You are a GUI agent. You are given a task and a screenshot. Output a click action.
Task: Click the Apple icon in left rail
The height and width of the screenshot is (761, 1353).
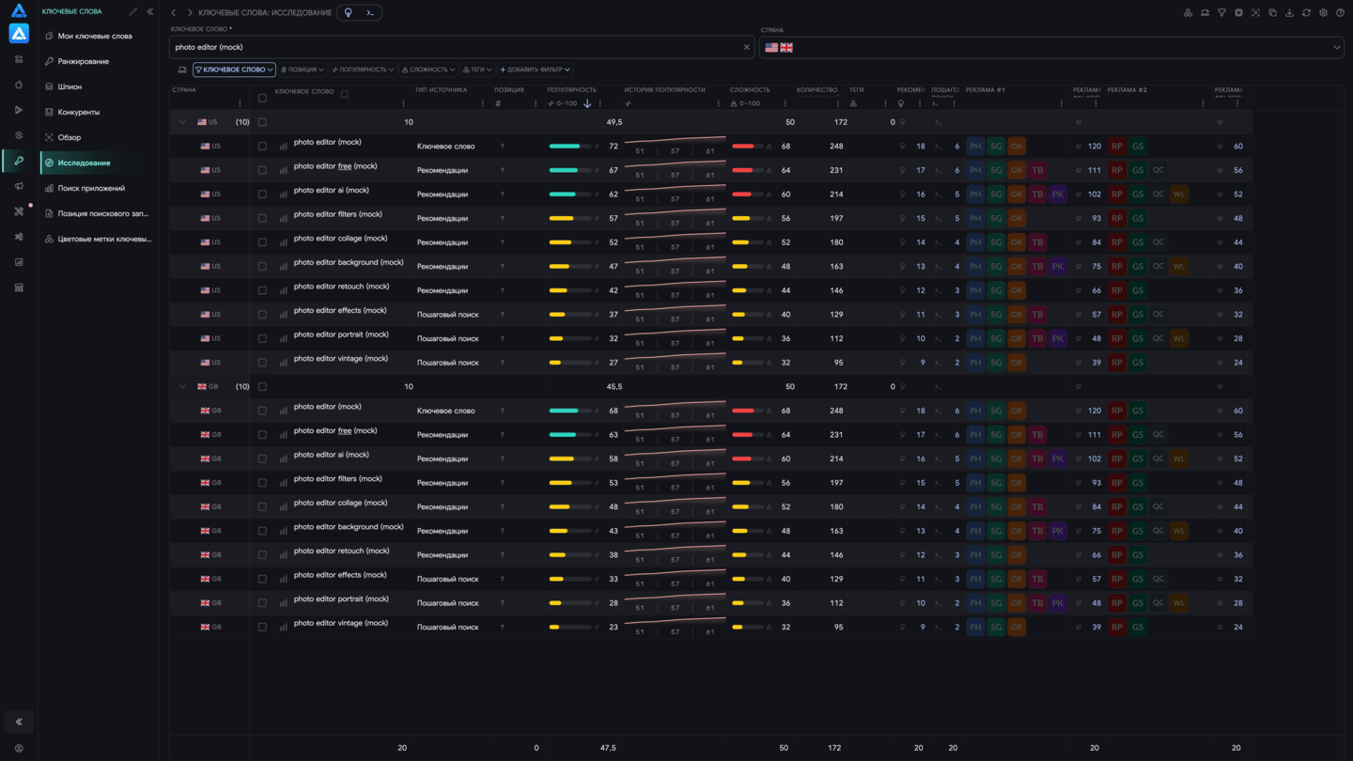click(19, 85)
